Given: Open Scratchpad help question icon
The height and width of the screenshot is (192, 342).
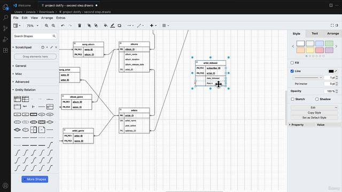Looking at the screenshot, I should point(43,47).
